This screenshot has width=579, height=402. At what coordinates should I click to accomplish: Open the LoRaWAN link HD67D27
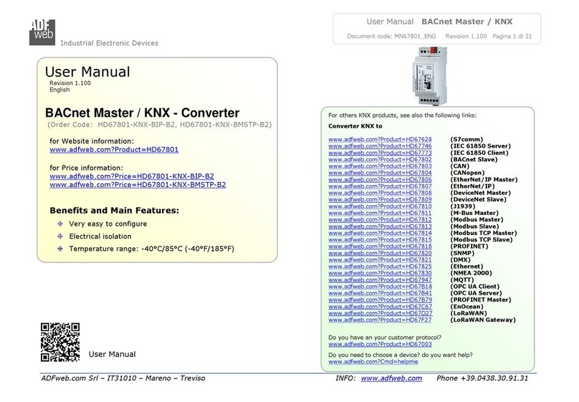(x=380, y=313)
